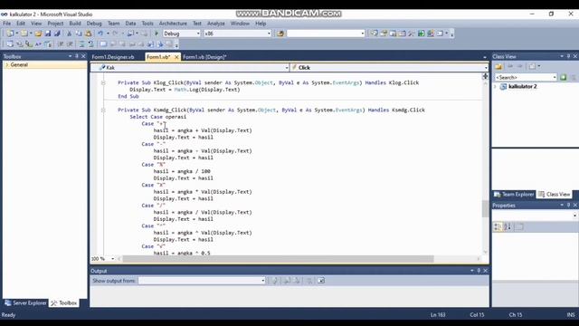Click 'Select Case operasi' code line

click(x=158, y=117)
